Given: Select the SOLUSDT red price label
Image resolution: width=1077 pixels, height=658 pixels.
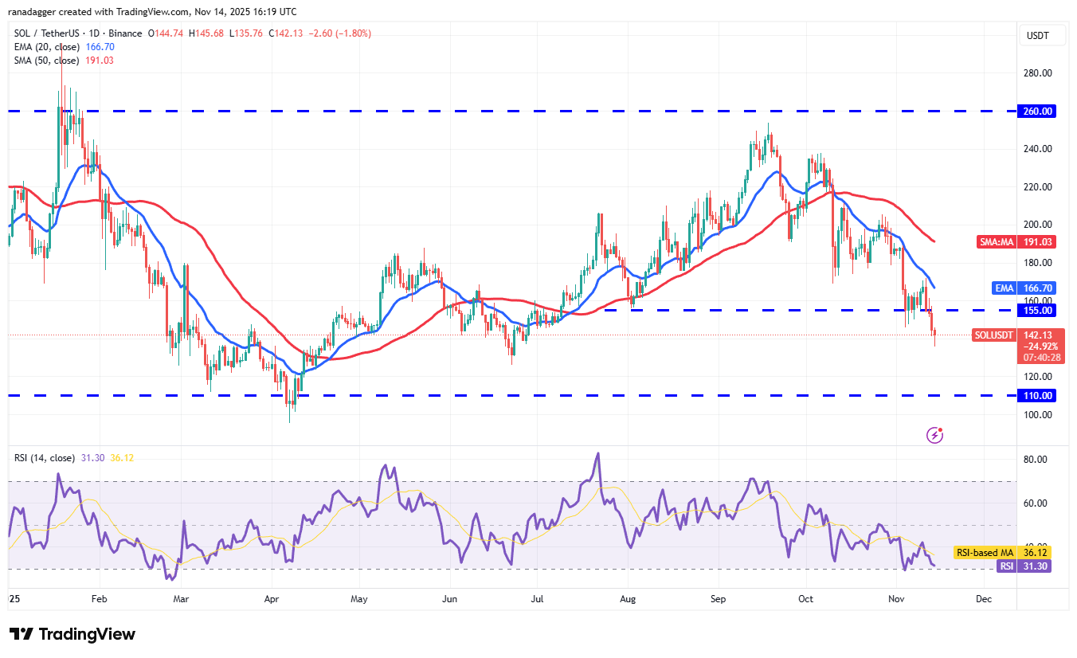Looking at the screenshot, I should (993, 335).
